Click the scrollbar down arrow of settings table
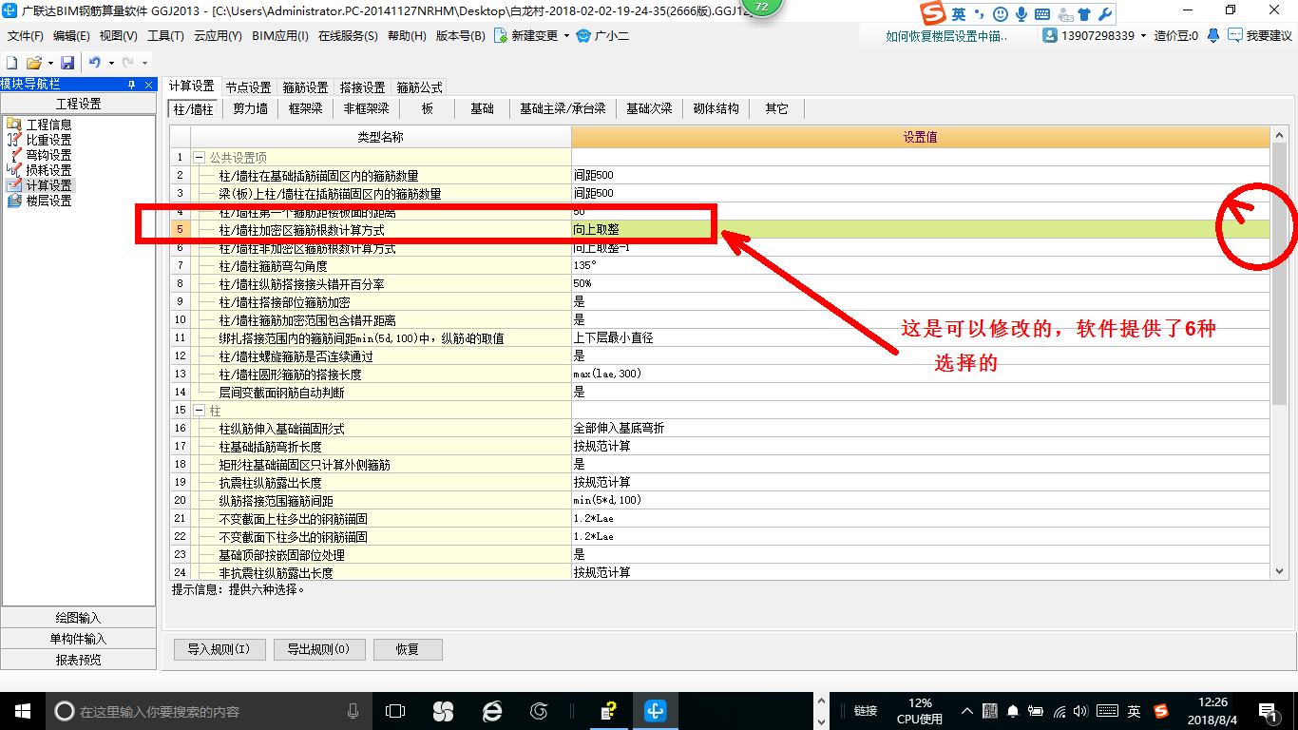The height and width of the screenshot is (730, 1298). pyautogui.click(x=1279, y=571)
